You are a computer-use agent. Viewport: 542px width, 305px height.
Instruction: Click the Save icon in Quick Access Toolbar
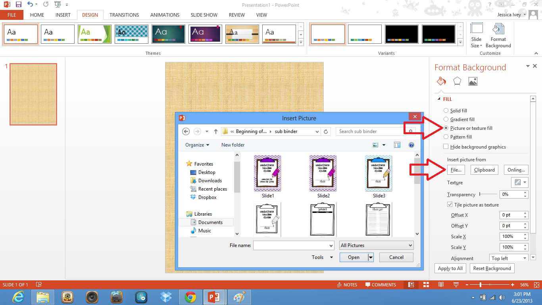[18, 5]
